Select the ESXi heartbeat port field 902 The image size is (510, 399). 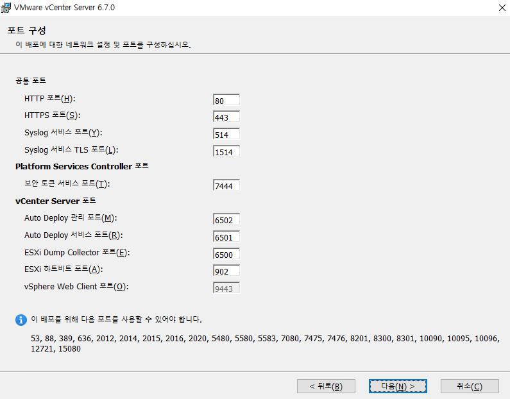coord(226,271)
